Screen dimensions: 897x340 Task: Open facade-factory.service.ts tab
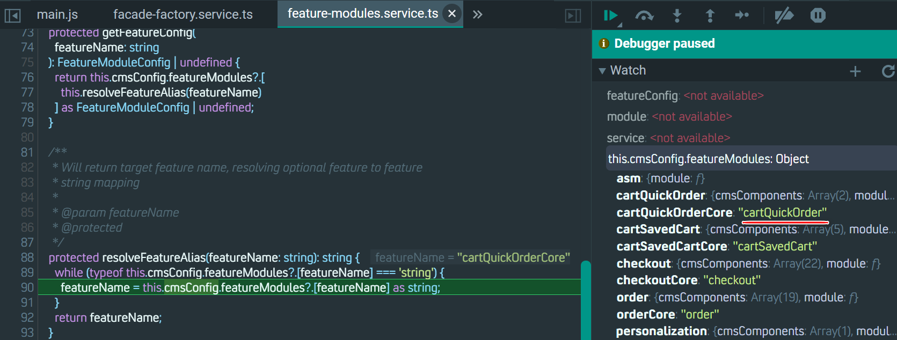[183, 14]
